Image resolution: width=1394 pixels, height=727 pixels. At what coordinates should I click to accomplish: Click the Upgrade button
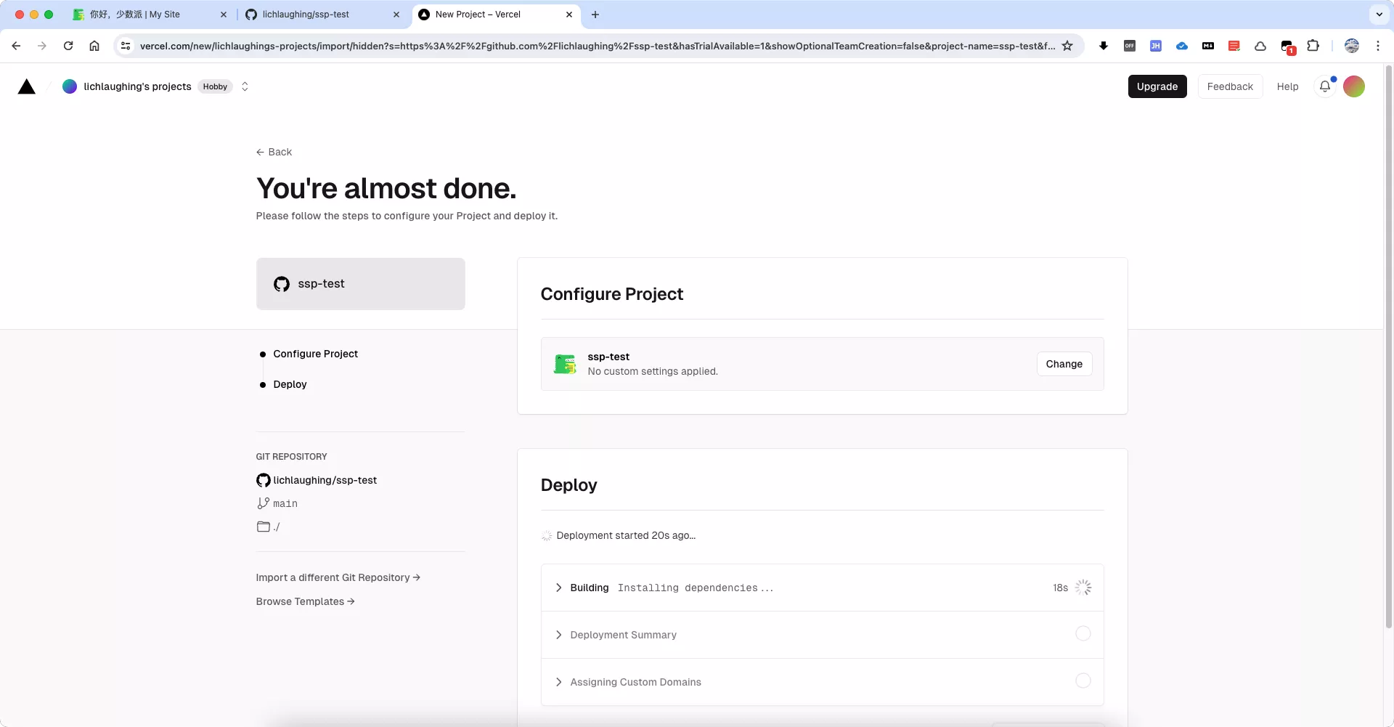tap(1157, 86)
